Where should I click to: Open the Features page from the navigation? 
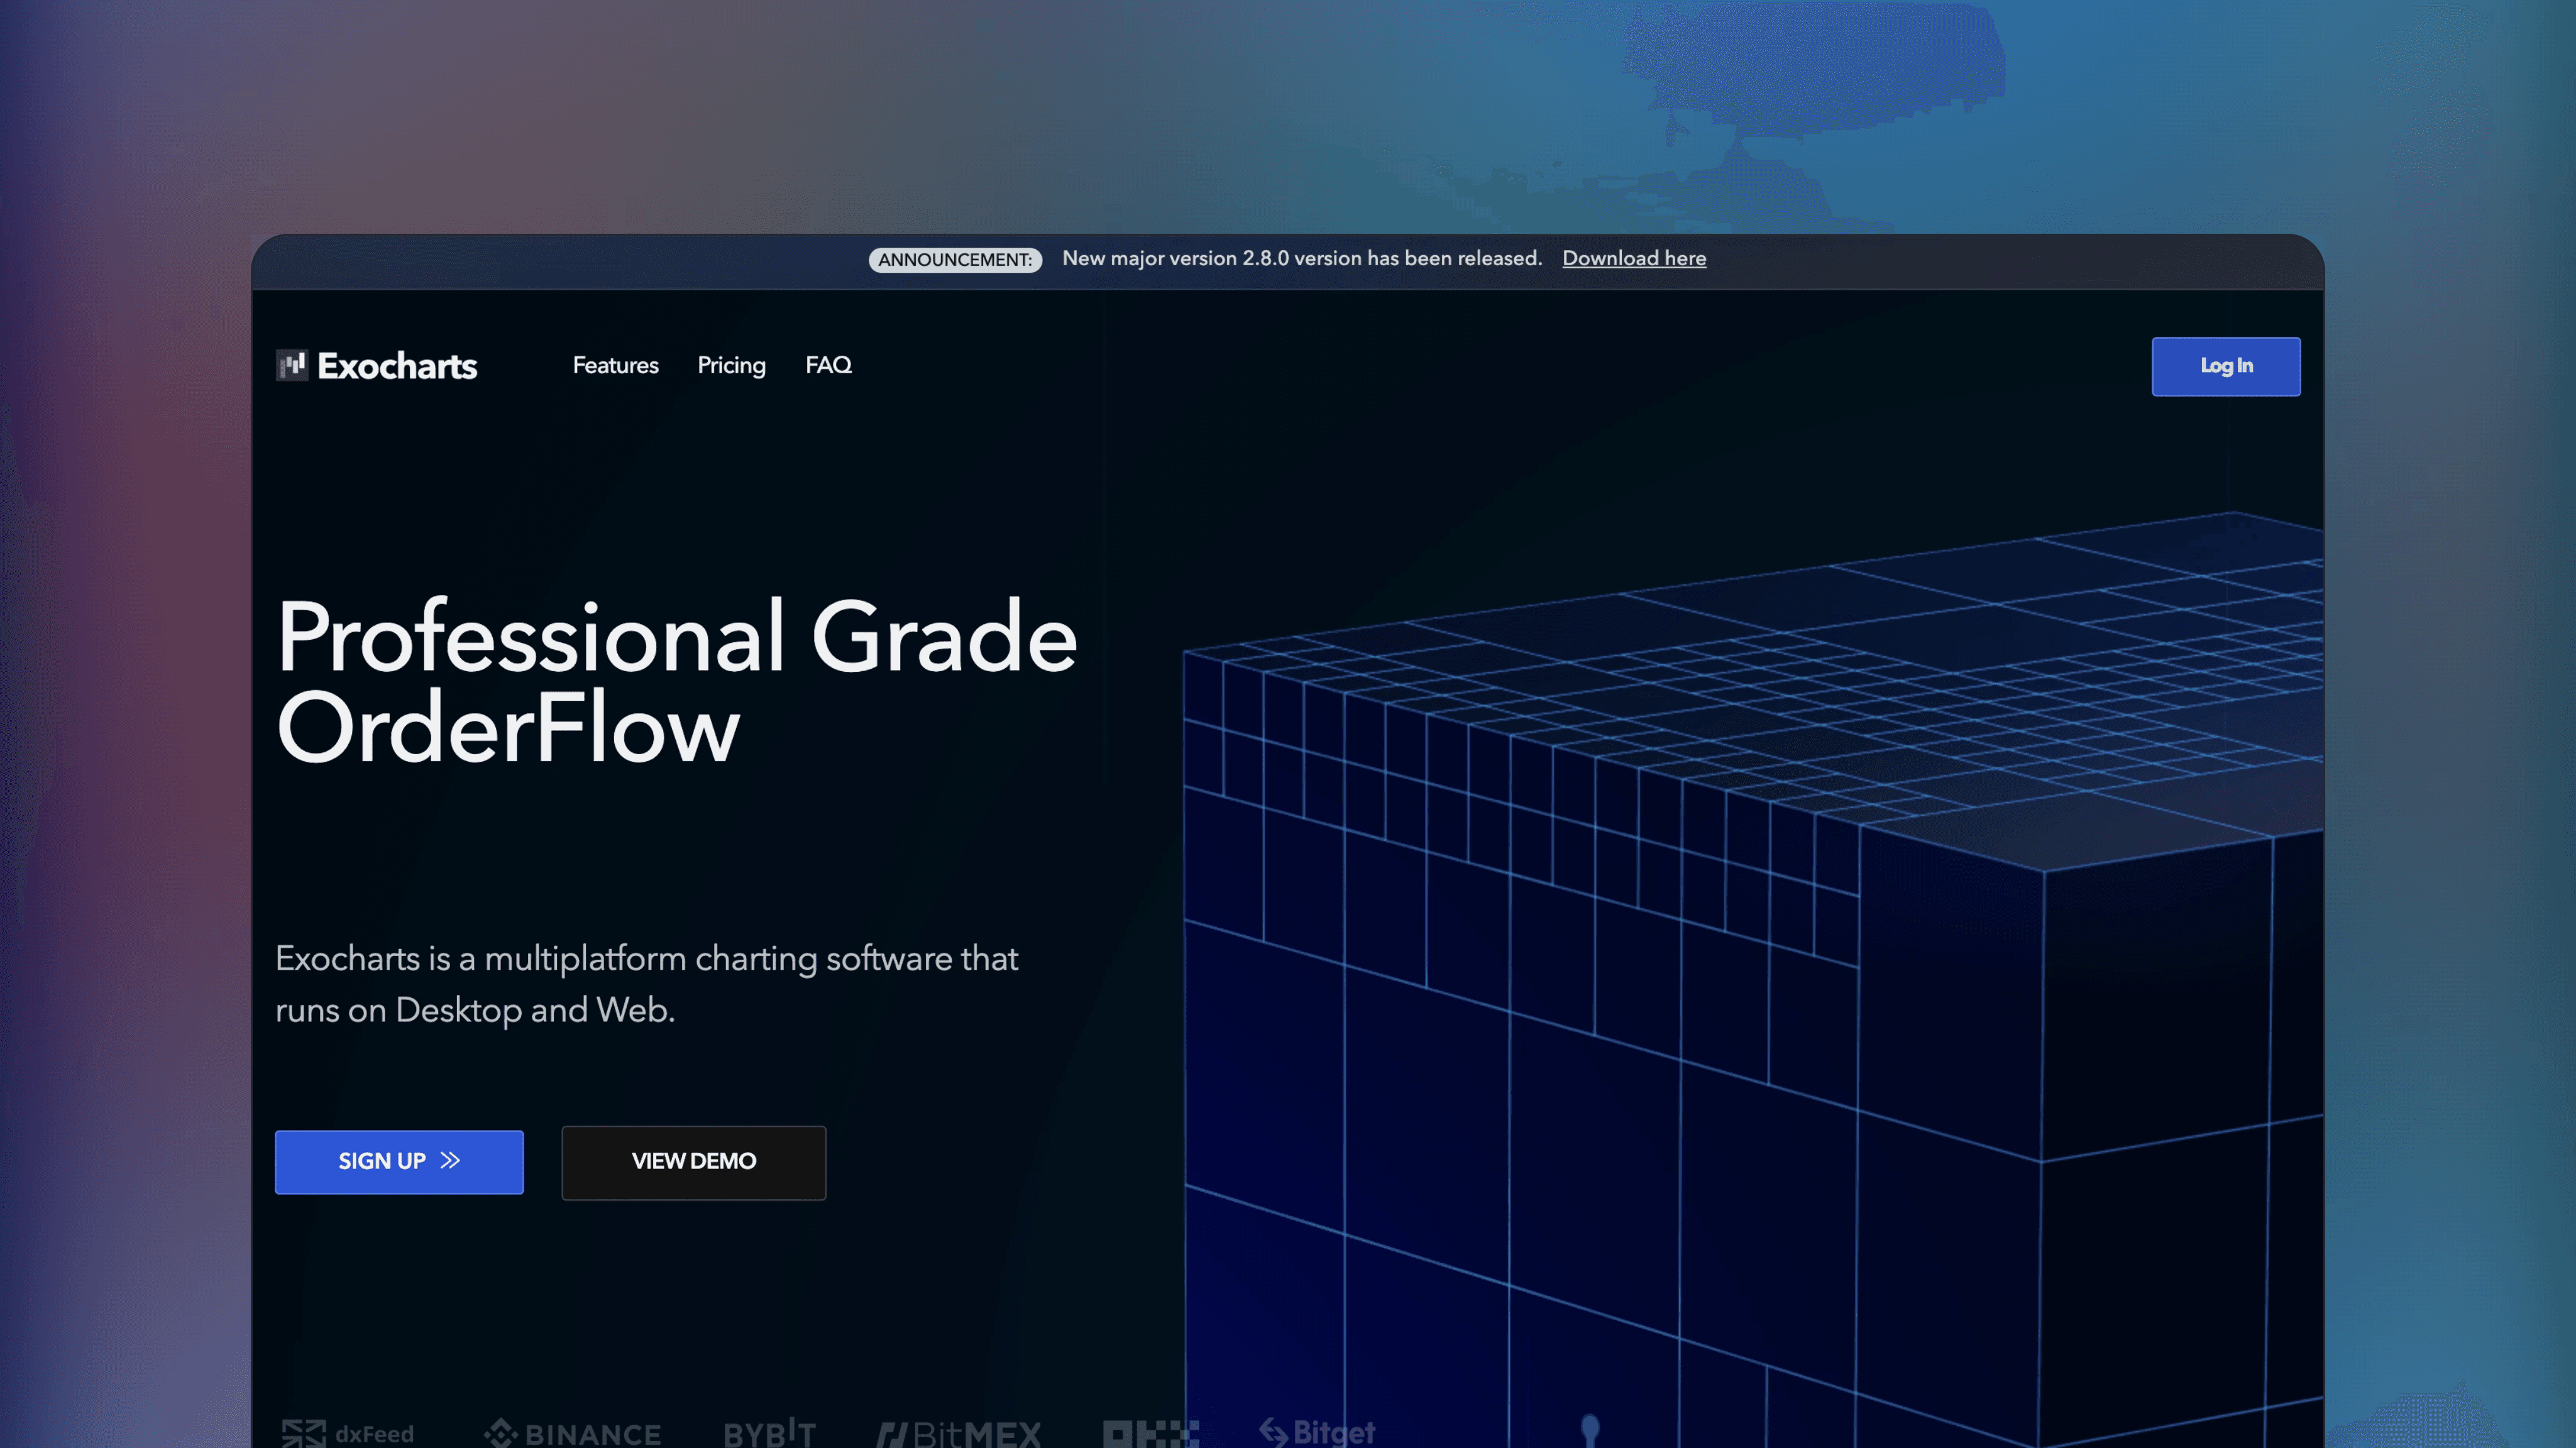[615, 366]
